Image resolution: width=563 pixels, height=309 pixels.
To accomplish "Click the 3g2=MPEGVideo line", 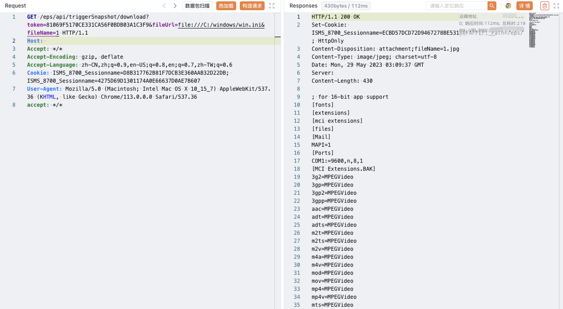I will pyautogui.click(x=333, y=177).
